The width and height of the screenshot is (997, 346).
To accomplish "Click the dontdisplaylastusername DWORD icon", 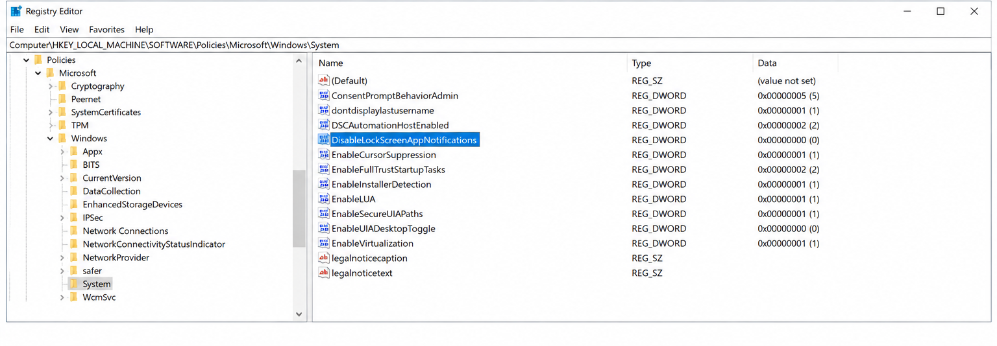I will 324,110.
